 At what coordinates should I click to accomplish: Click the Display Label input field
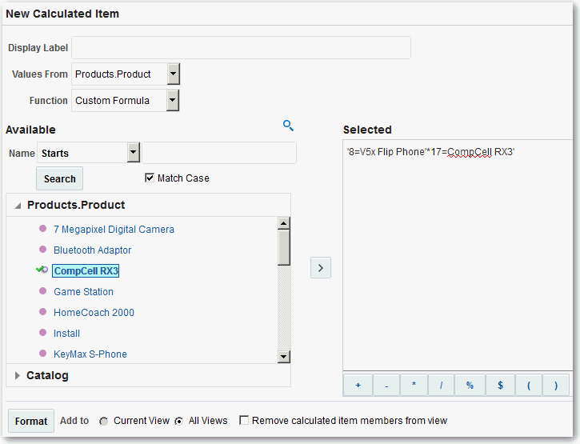241,48
